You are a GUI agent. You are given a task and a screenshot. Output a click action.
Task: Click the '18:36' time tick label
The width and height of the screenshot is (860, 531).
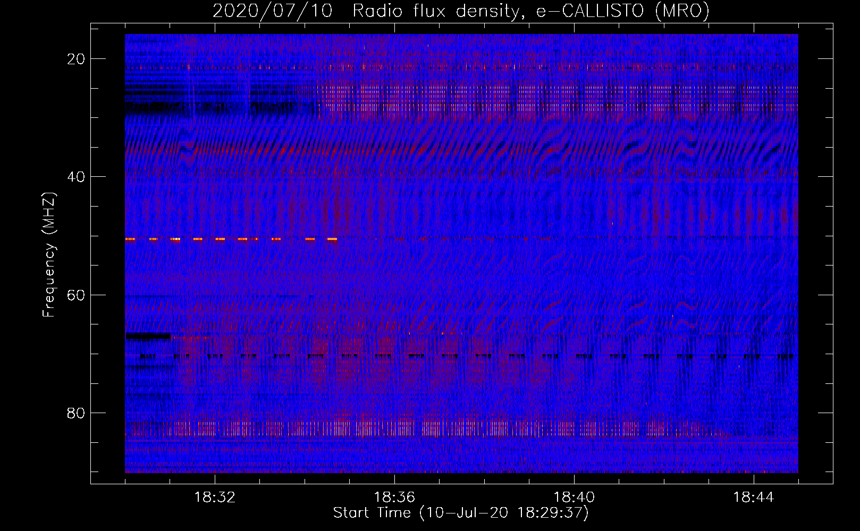click(394, 498)
